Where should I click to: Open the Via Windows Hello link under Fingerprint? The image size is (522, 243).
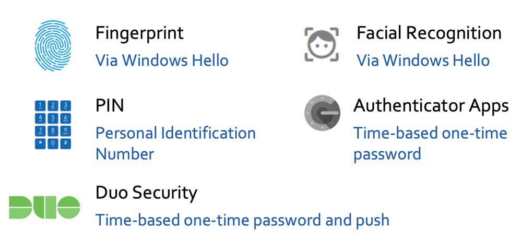pyautogui.click(x=162, y=60)
